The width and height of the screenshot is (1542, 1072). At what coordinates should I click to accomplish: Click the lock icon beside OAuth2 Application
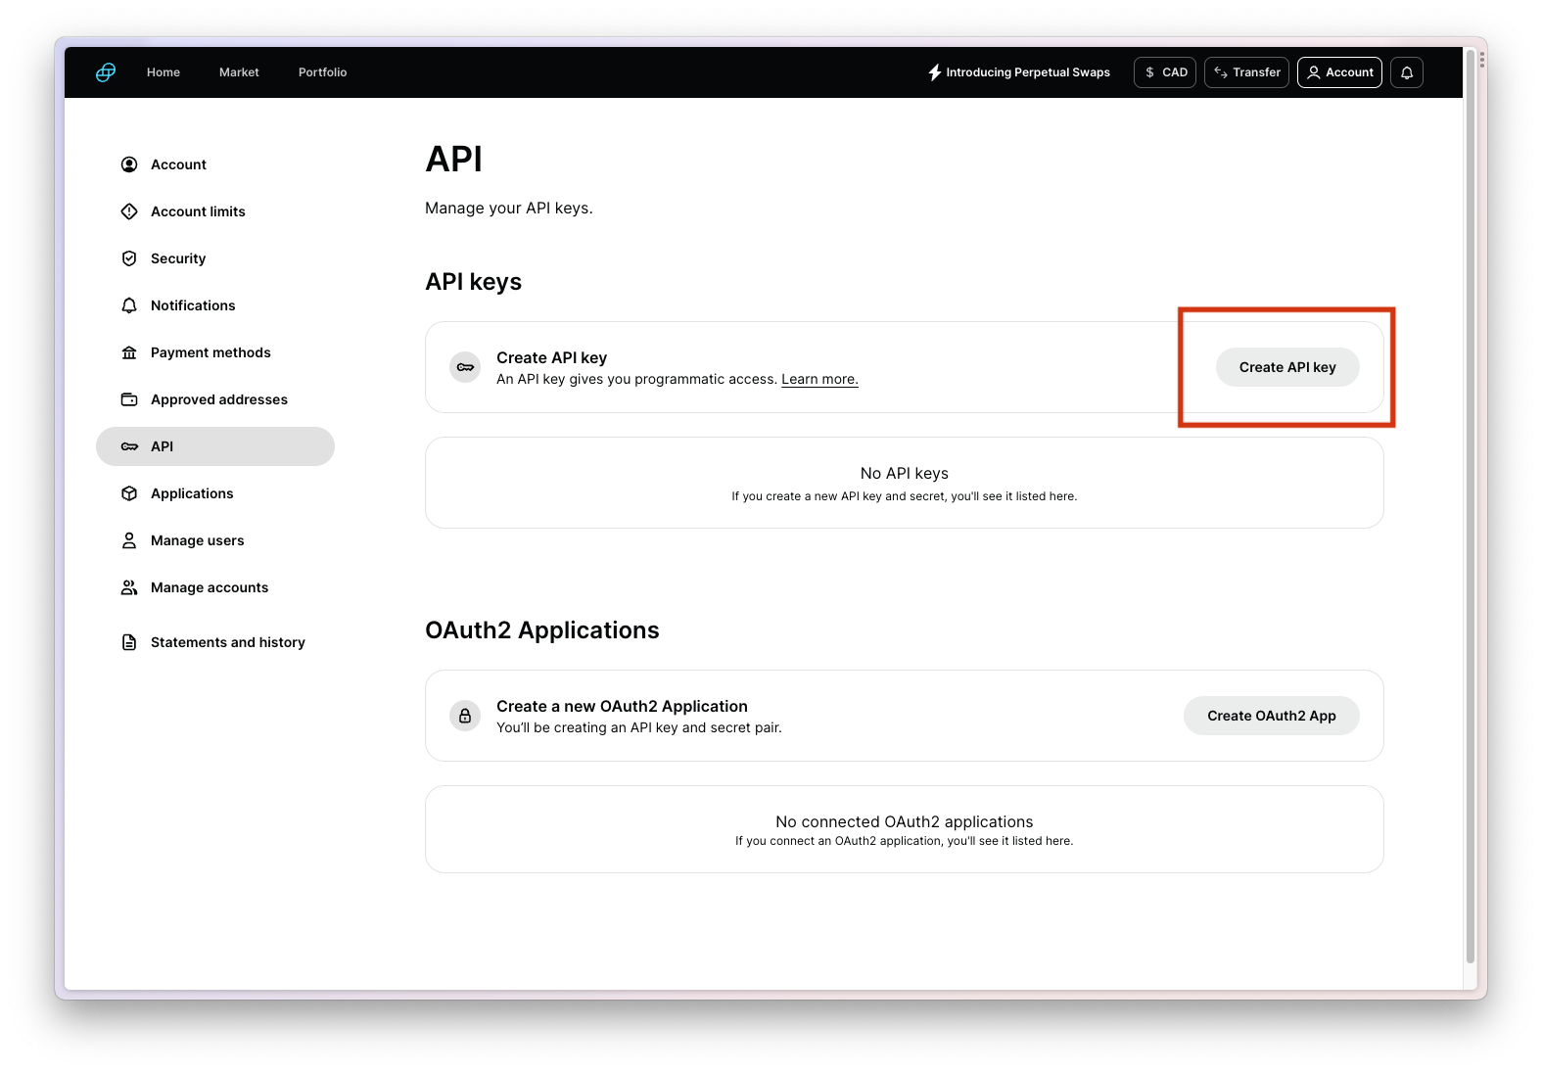coord(465,716)
